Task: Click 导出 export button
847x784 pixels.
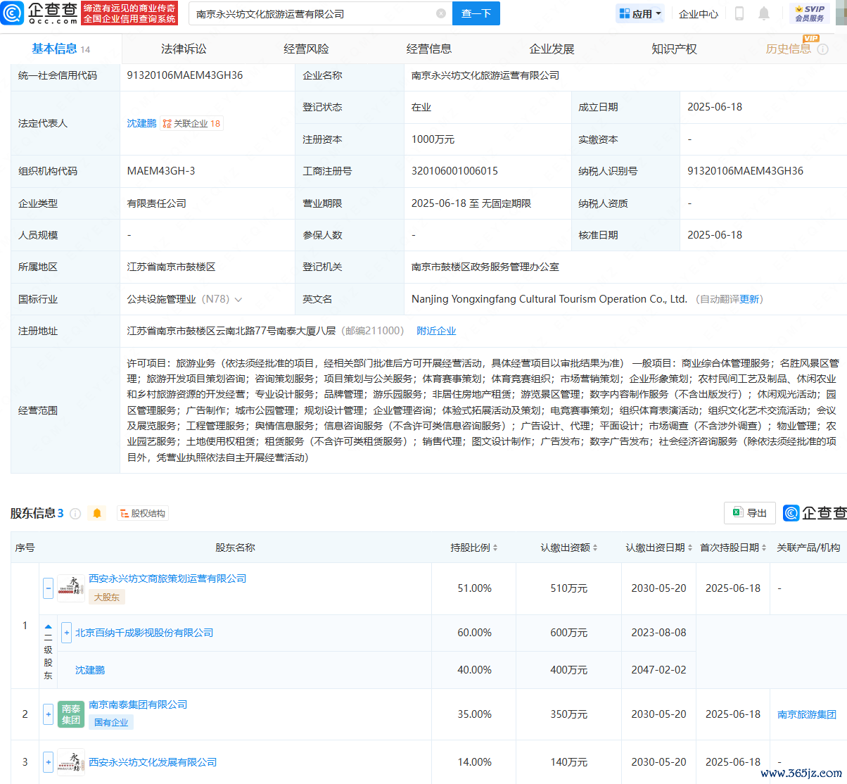Action: pyautogui.click(x=750, y=513)
